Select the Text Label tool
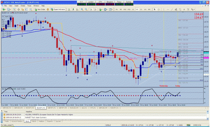Screen dimensions: 210x127 click(188, 9)
